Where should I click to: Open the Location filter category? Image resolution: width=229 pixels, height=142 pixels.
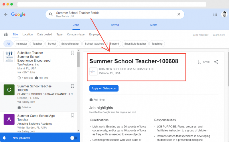[x=27, y=34]
